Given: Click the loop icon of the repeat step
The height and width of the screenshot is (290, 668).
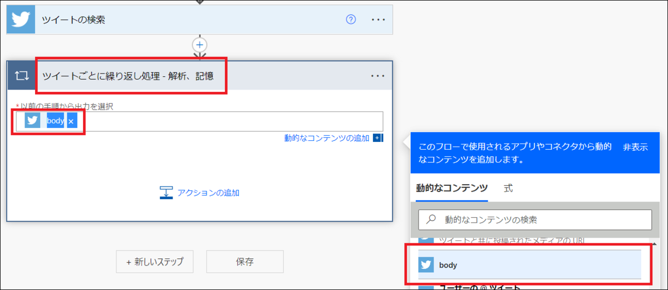Looking at the screenshot, I should coord(22,76).
